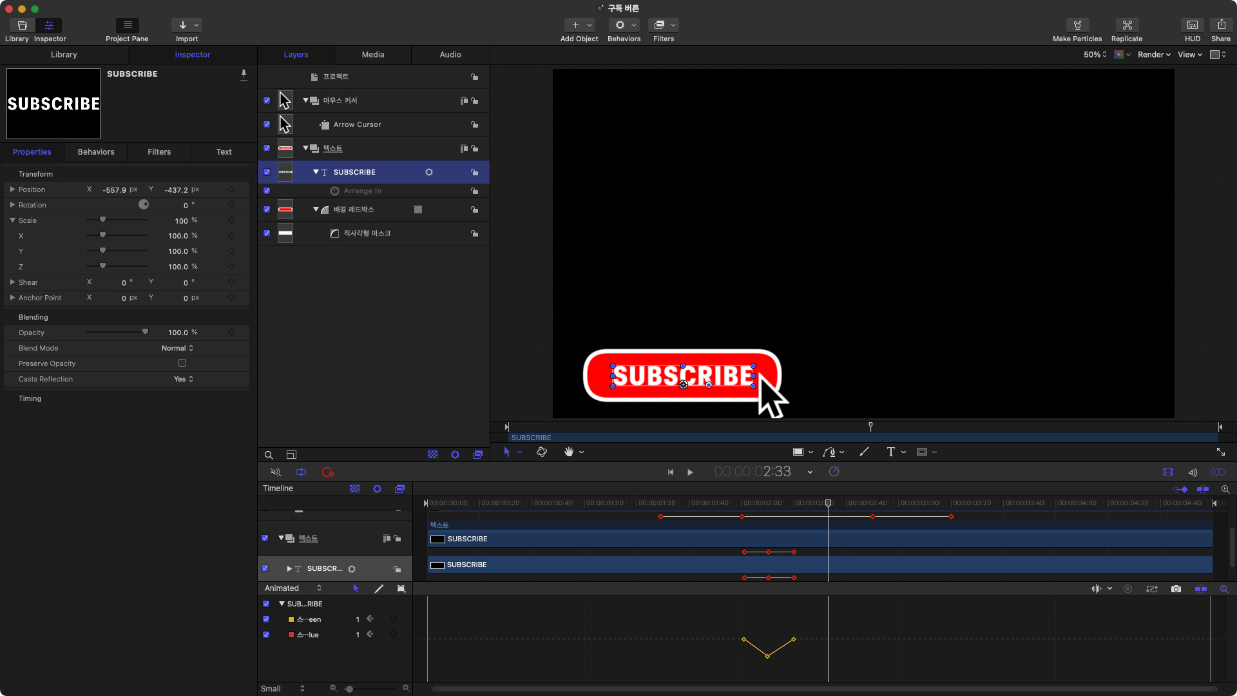Click the Make Particles icon

pyautogui.click(x=1077, y=25)
